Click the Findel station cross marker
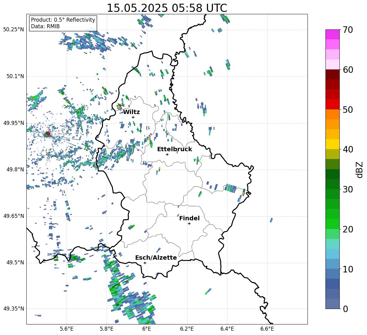The image size is (367, 335). coord(189,224)
